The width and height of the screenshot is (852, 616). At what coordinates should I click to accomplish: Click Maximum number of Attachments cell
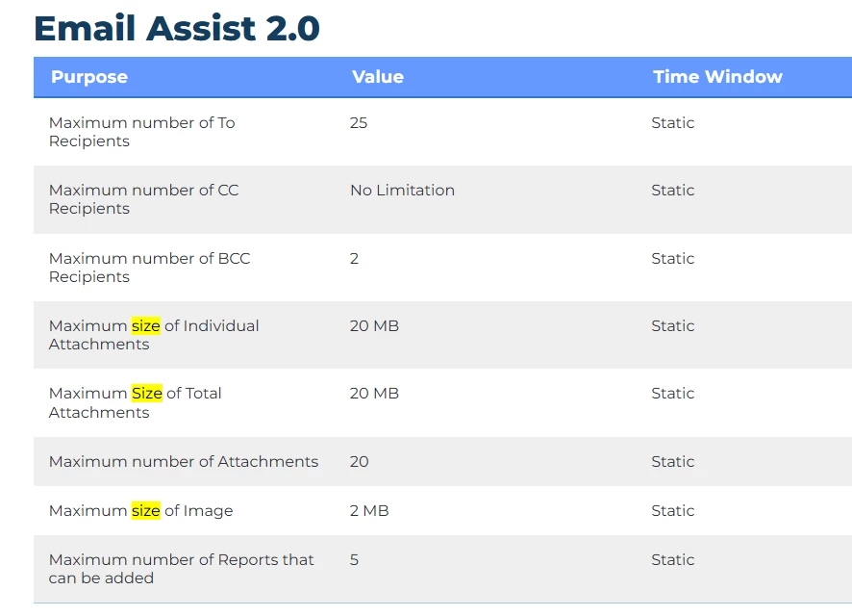click(x=184, y=462)
